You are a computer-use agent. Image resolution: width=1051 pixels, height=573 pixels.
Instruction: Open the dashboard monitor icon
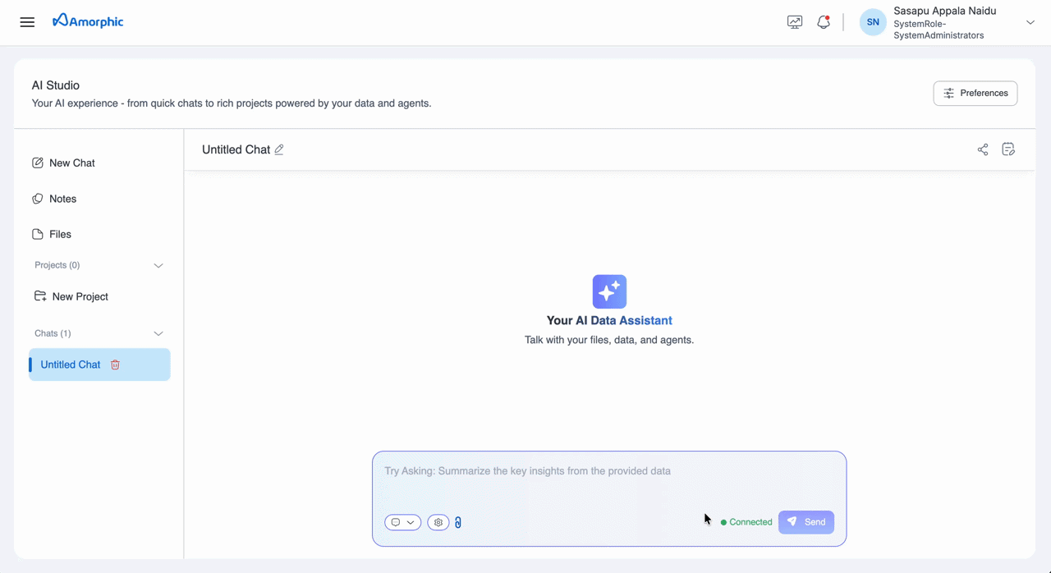coord(794,22)
